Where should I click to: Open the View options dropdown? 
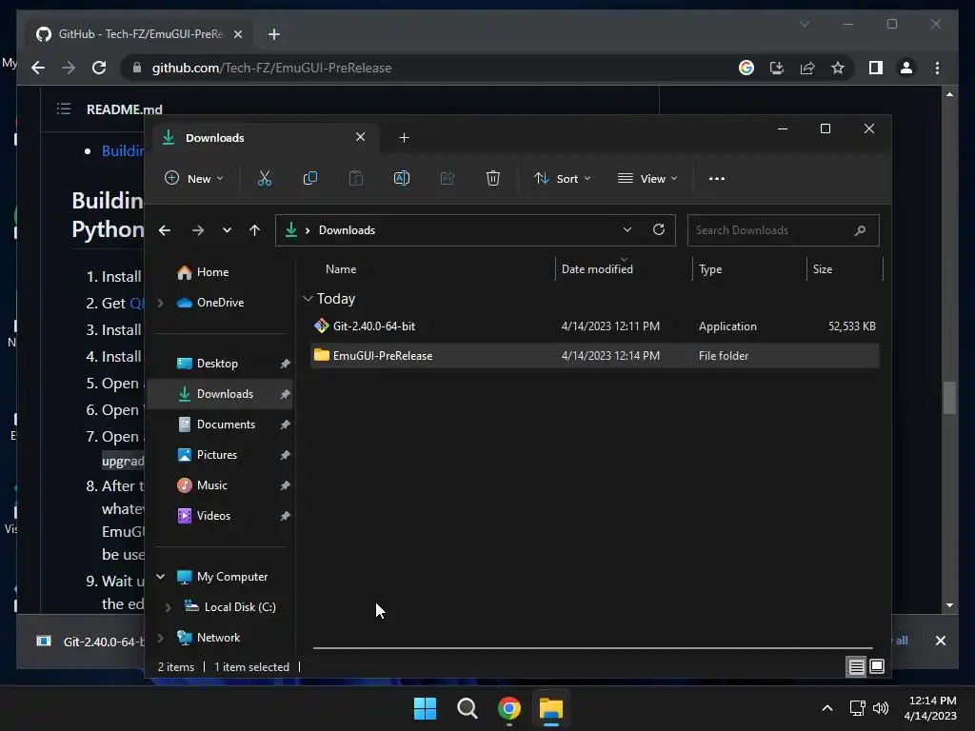pos(647,178)
